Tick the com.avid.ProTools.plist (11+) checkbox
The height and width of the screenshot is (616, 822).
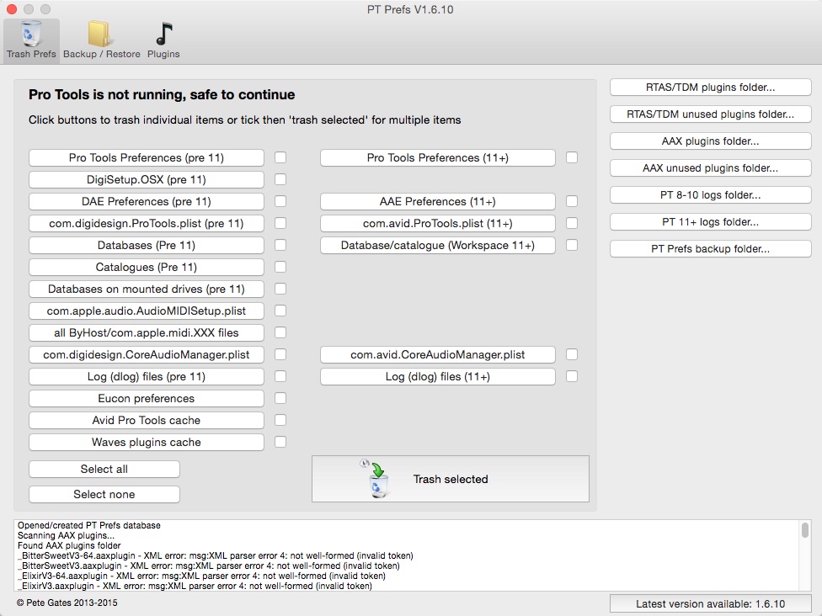pyautogui.click(x=572, y=223)
